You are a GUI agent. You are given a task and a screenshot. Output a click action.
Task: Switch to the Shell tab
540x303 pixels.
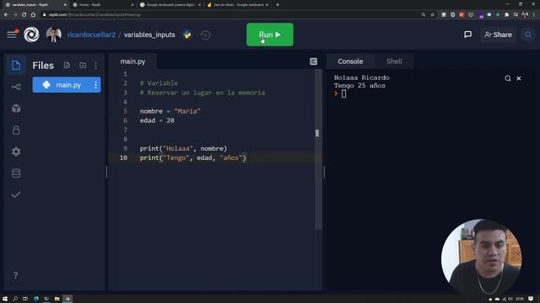click(394, 61)
